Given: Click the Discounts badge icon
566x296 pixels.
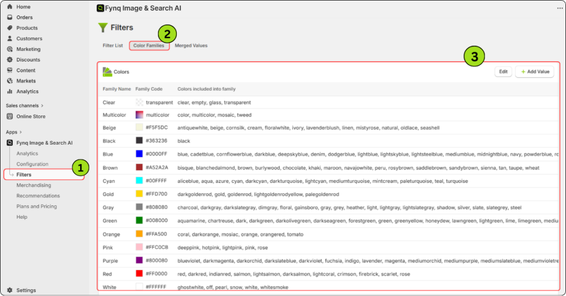Looking at the screenshot, I should click(x=10, y=60).
